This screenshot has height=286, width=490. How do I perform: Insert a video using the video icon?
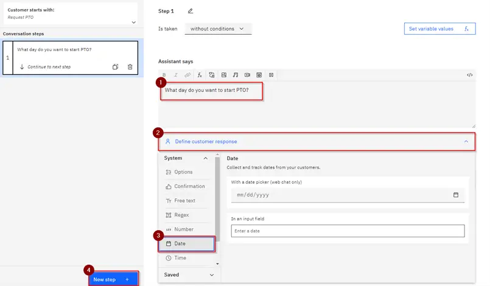[x=247, y=75]
